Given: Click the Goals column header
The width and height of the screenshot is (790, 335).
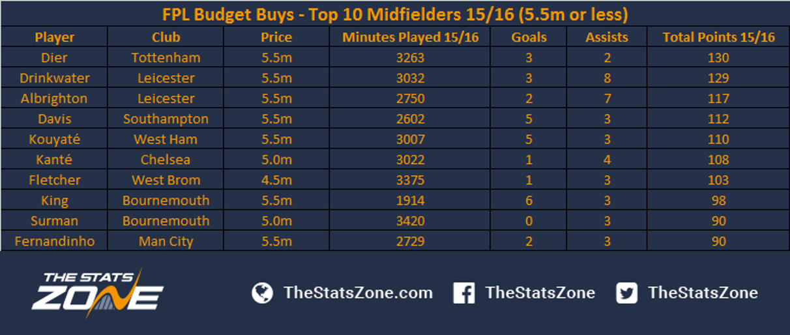Looking at the screenshot, I should [529, 37].
